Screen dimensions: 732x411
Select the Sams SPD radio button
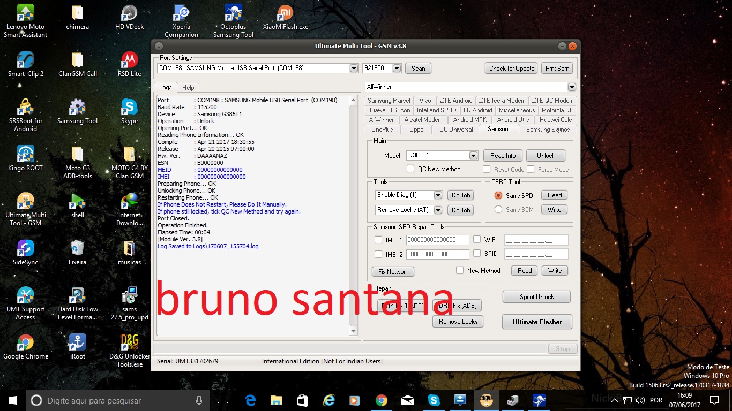(498, 196)
